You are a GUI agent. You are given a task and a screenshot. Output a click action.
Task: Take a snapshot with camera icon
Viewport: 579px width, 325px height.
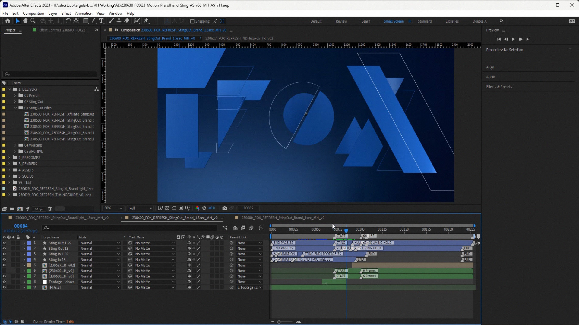coord(224,208)
